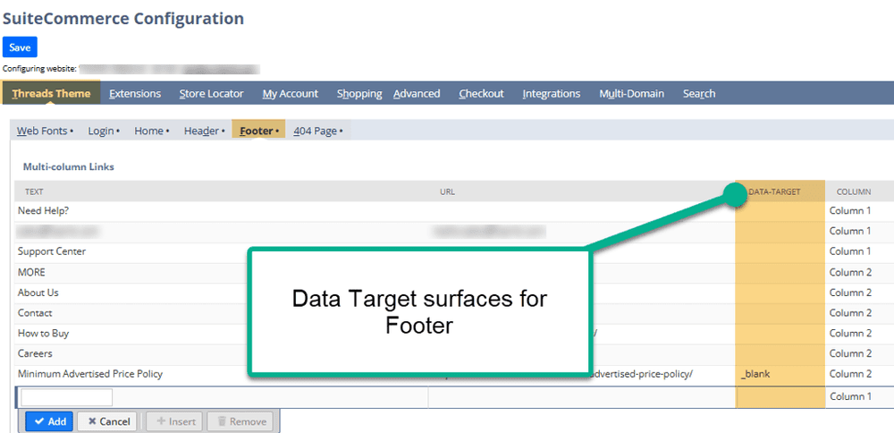Click the 'Multi-column Links' section heading
This screenshot has width=894, height=433.
(69, 167)
